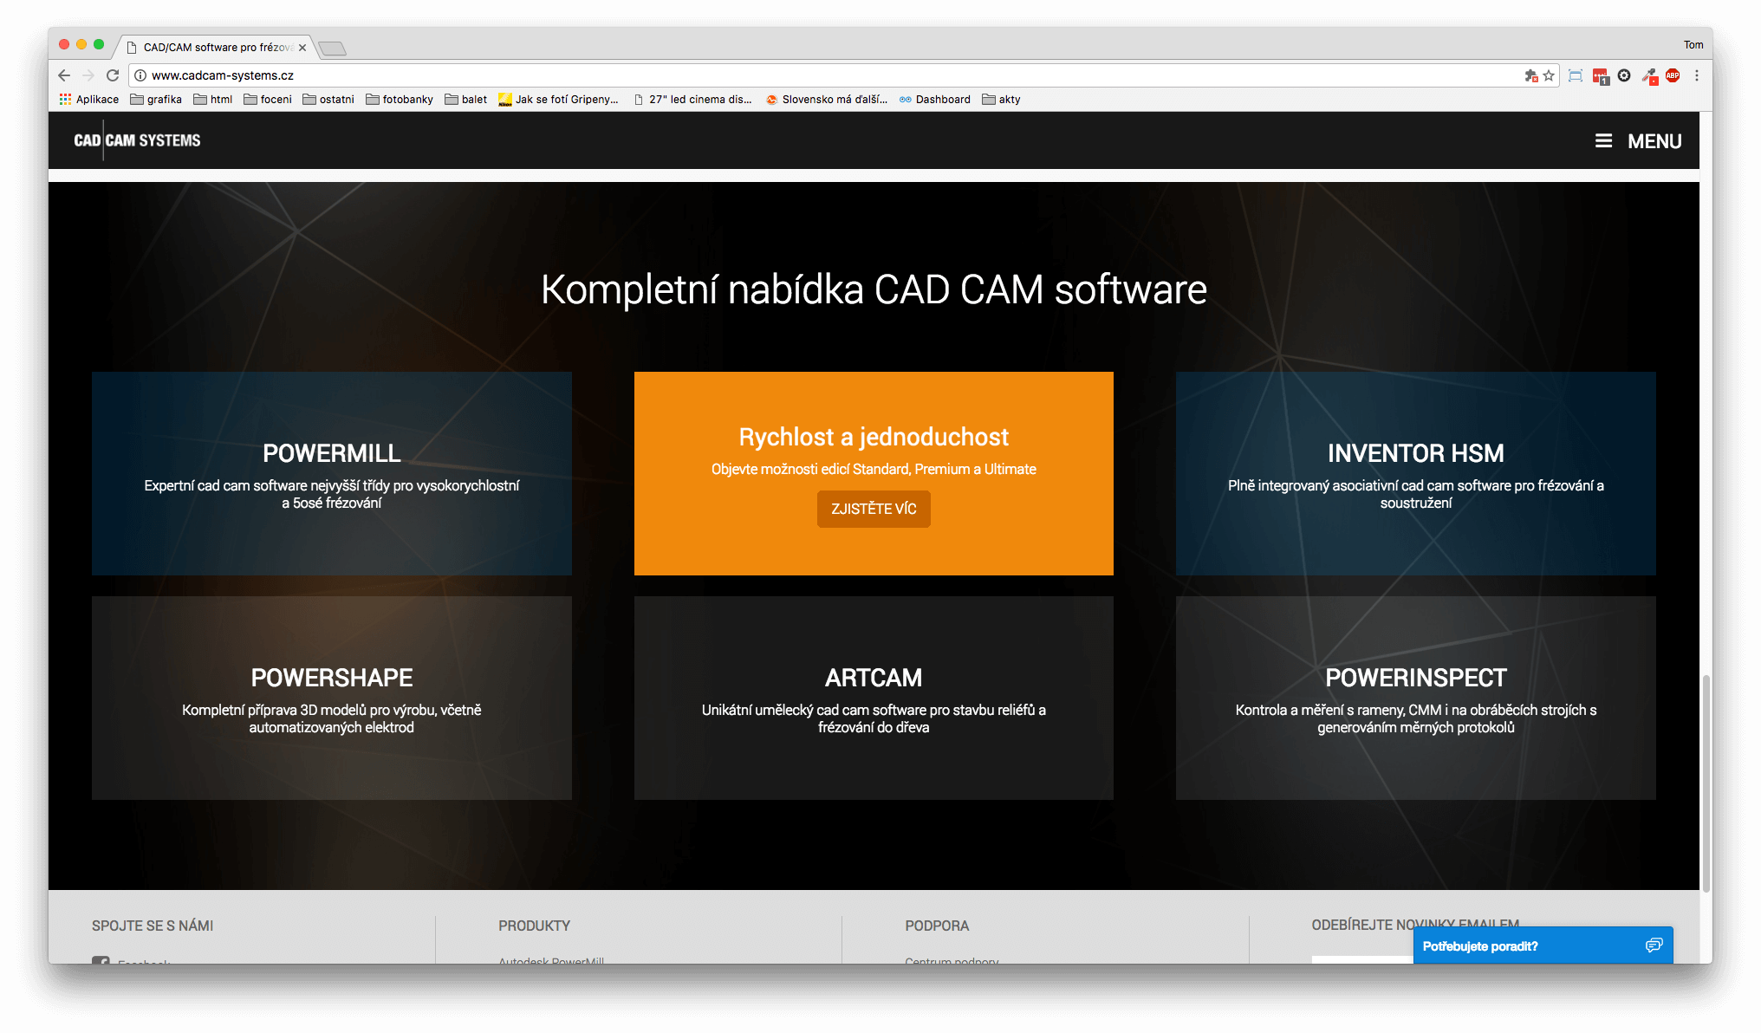1761x1033 pixels.
Task: Open the POWERMILL product tile
Action: coord(332,474)
